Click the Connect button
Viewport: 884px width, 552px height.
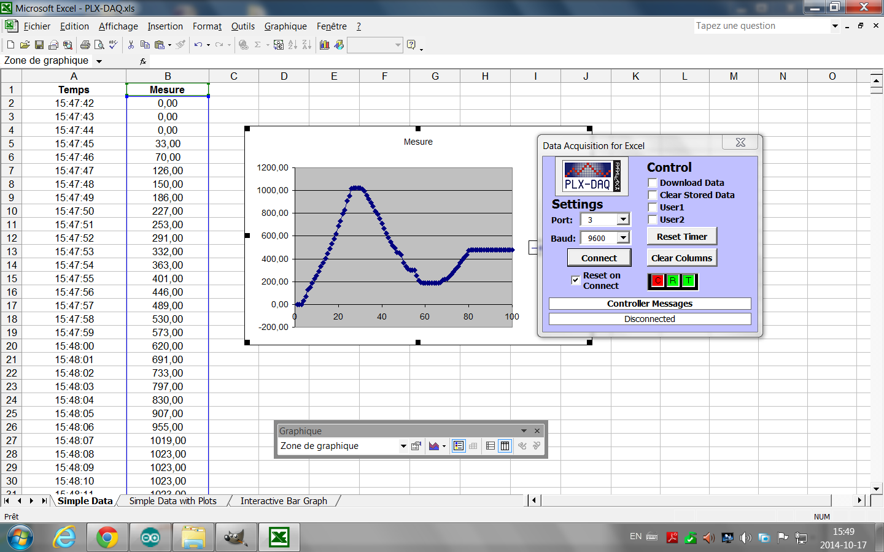(599, 258)
